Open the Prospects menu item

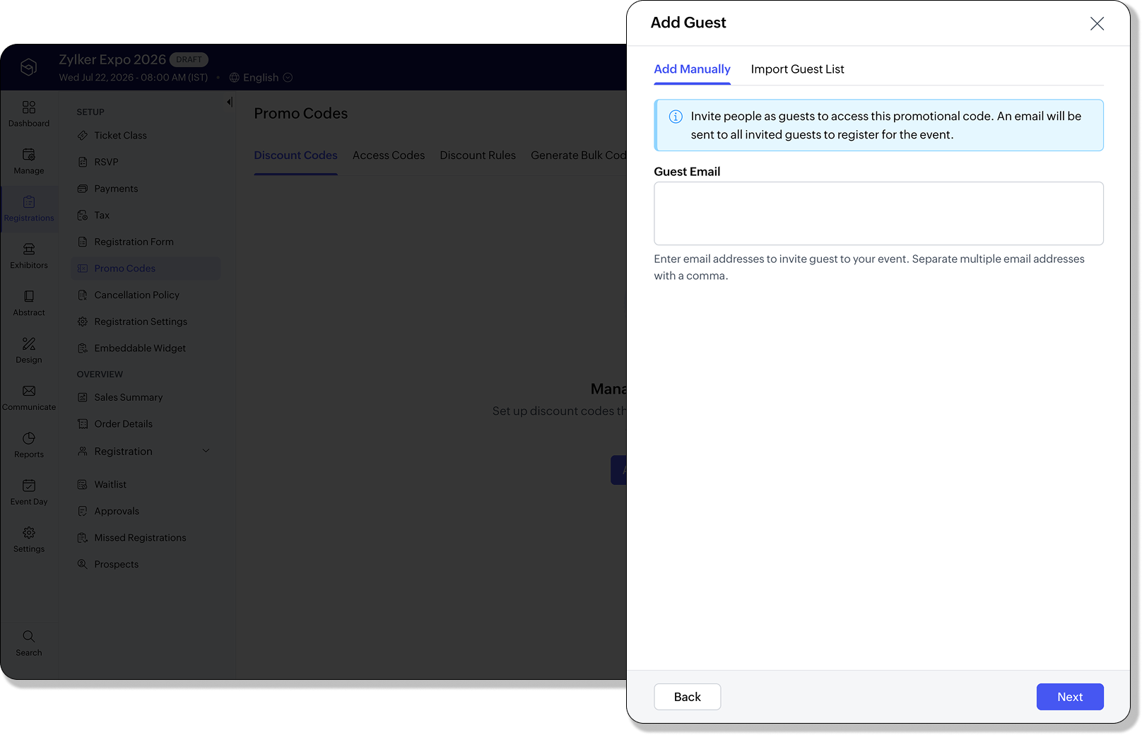[x=117, y=565]
